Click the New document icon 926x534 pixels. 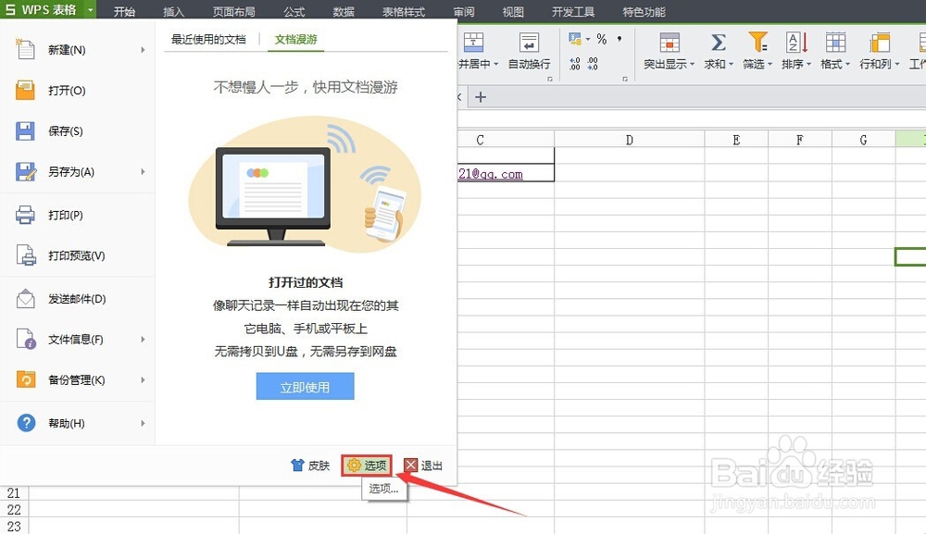(25, 50)
